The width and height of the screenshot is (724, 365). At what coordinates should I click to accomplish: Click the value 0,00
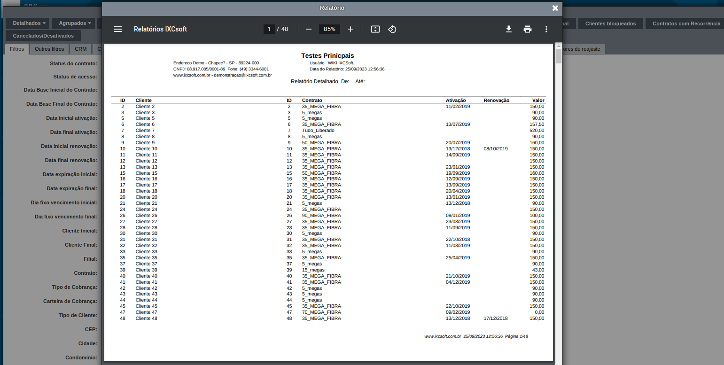[x=539, y=312]
